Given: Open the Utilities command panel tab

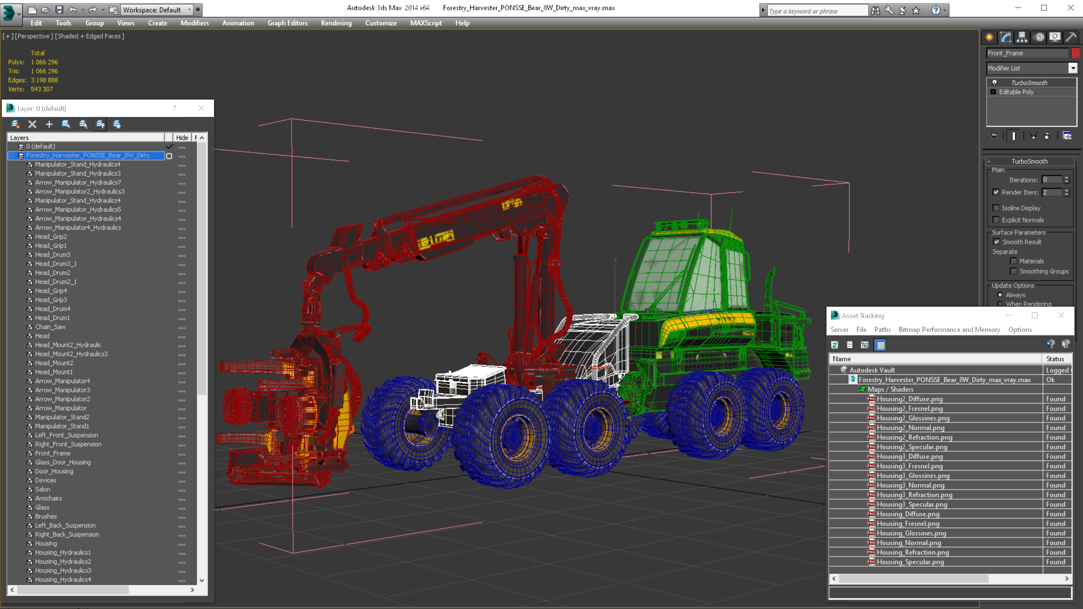Looking at the screenshot, I should 1071,37.
